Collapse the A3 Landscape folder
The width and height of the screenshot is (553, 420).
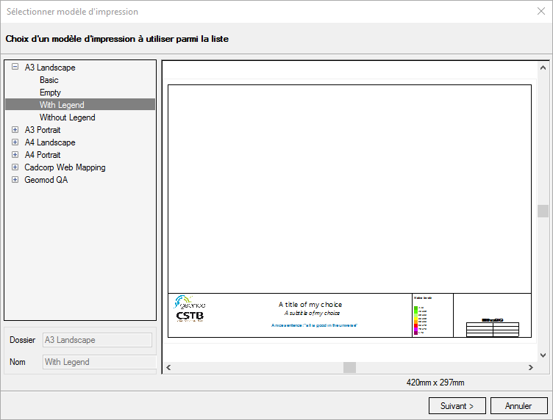click(15, 67)
